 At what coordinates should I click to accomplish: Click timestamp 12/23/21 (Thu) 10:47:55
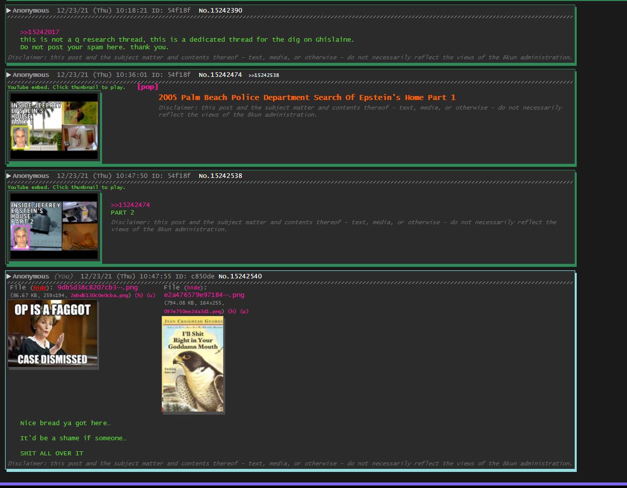(126, 276)
